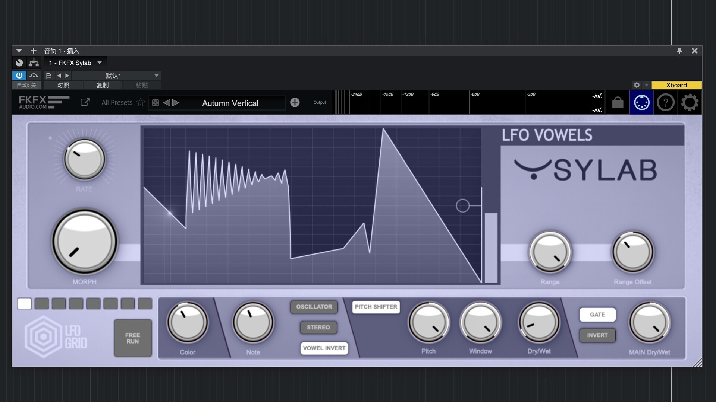The width and height of the screenshot is (716, 402).
Task: Open the help question mark icon
Action: pyautogui.click(x=666, y=102)
